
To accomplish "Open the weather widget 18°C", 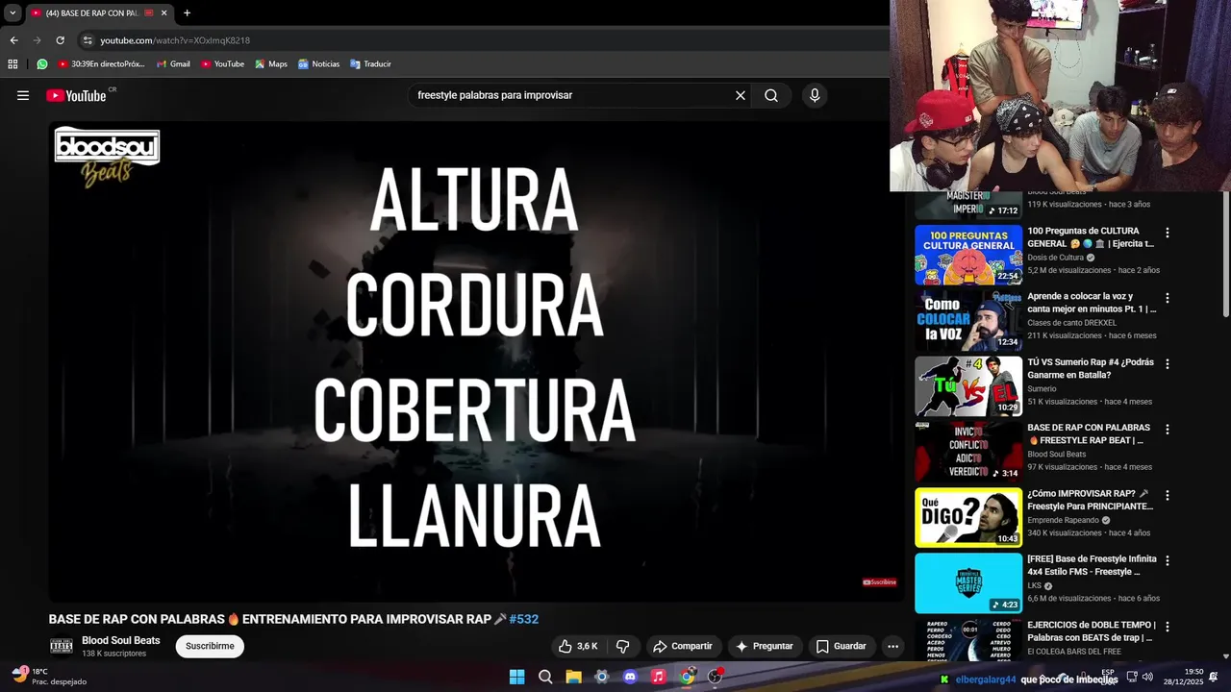I will [x=50, y=677].
